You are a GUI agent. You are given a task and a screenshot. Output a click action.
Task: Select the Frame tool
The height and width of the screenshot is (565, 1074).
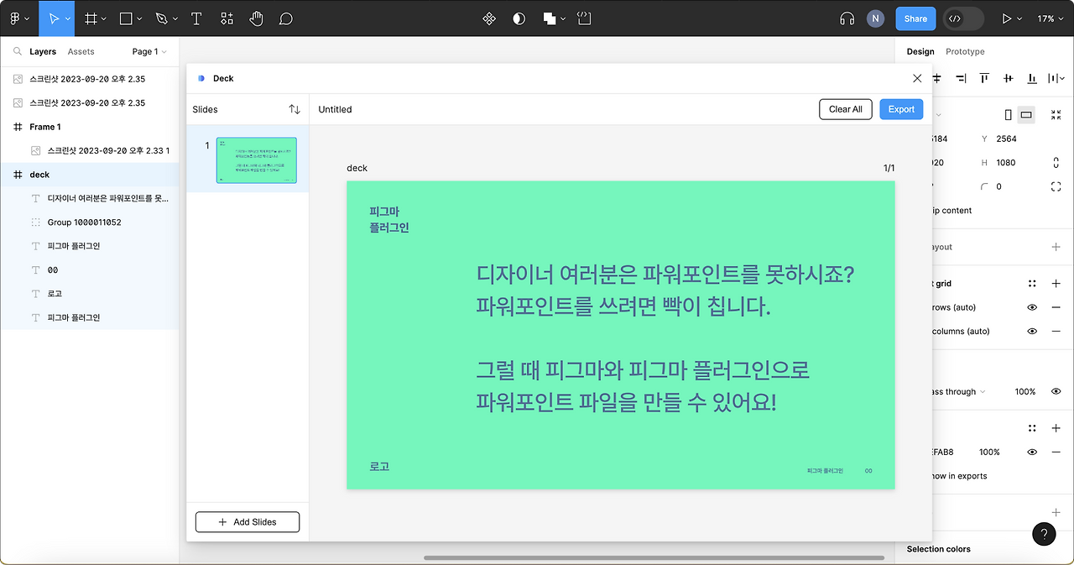click(x=91, y=18)
